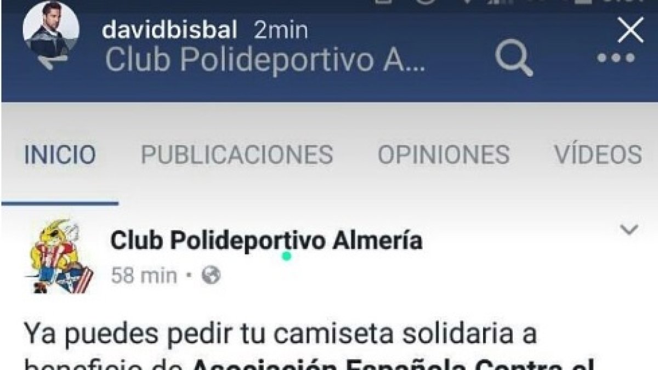Click the Club Polideportivo A... header title

[x=265, y=60]
